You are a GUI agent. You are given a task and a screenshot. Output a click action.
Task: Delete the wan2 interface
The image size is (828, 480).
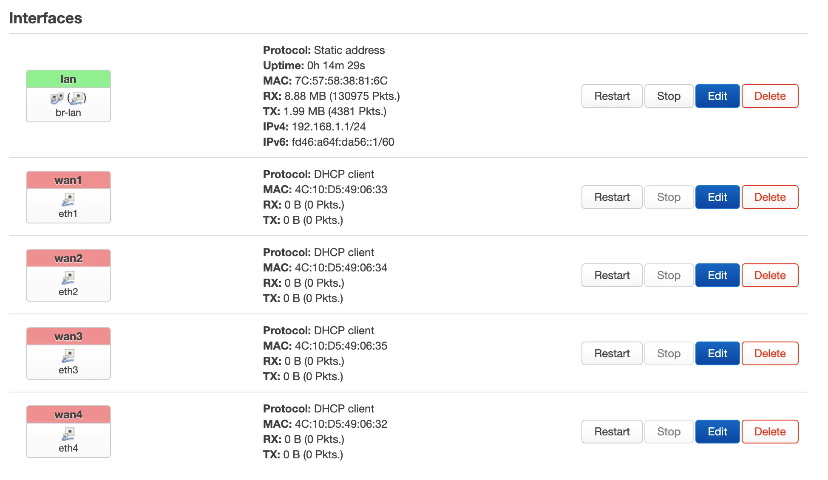pos(770,275)
